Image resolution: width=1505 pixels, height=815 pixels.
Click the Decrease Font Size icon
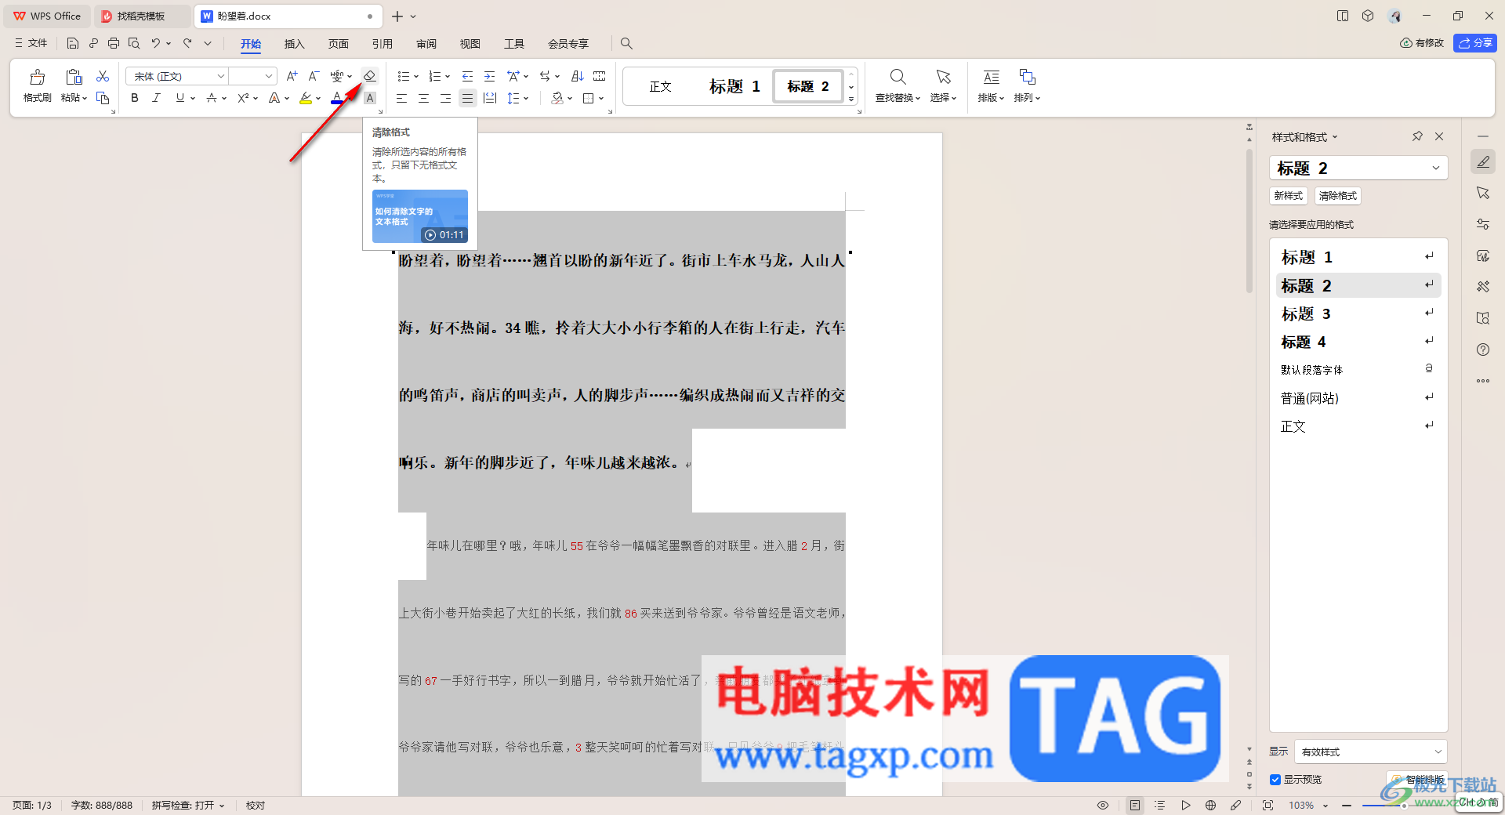[314, 76]
